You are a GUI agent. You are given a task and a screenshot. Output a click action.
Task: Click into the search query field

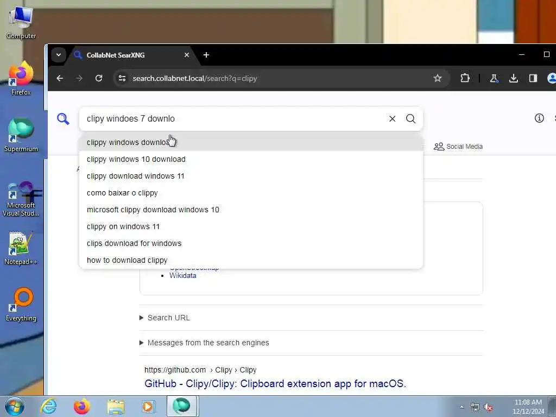[x=234, y=119]
